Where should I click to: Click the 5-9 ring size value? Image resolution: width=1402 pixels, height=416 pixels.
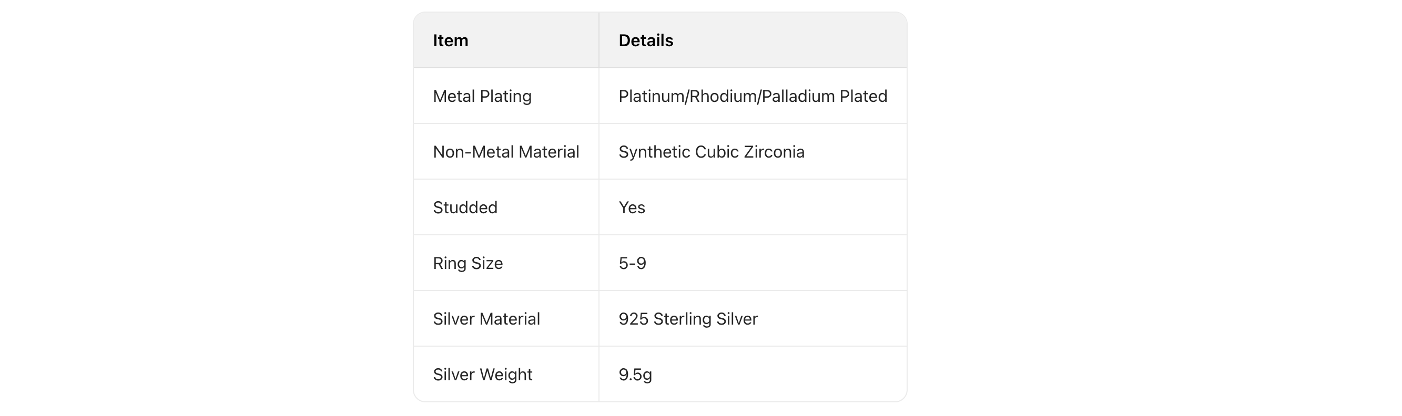(x=632, y=263)
